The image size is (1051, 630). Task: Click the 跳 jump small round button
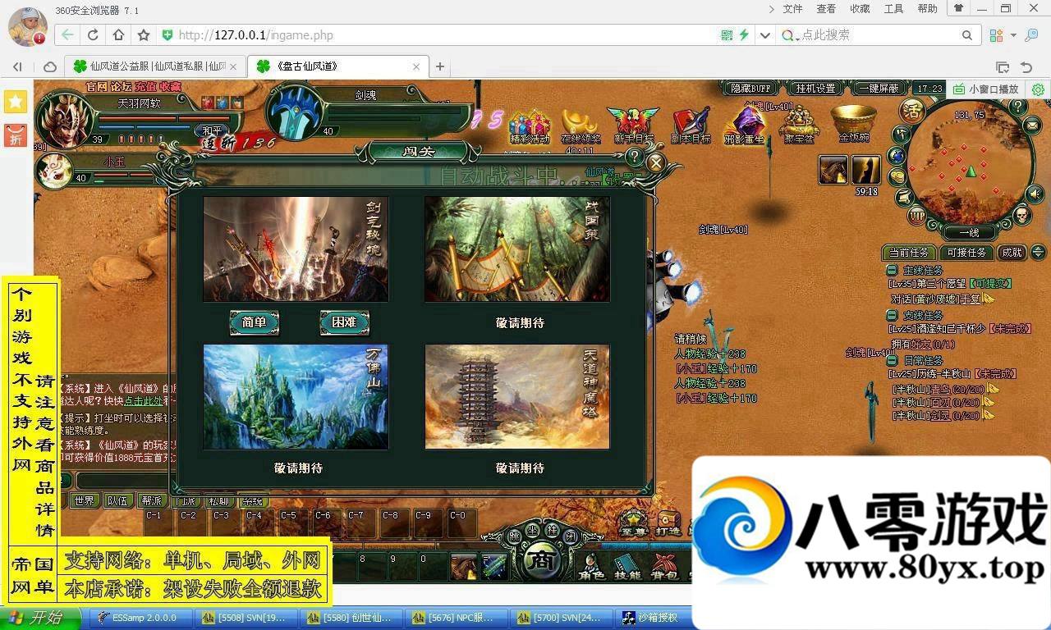tap(513, 536)
